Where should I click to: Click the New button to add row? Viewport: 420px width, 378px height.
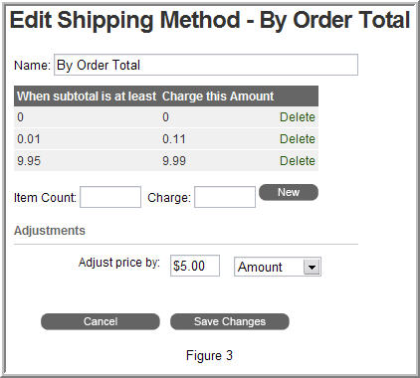tap(289, 192)
